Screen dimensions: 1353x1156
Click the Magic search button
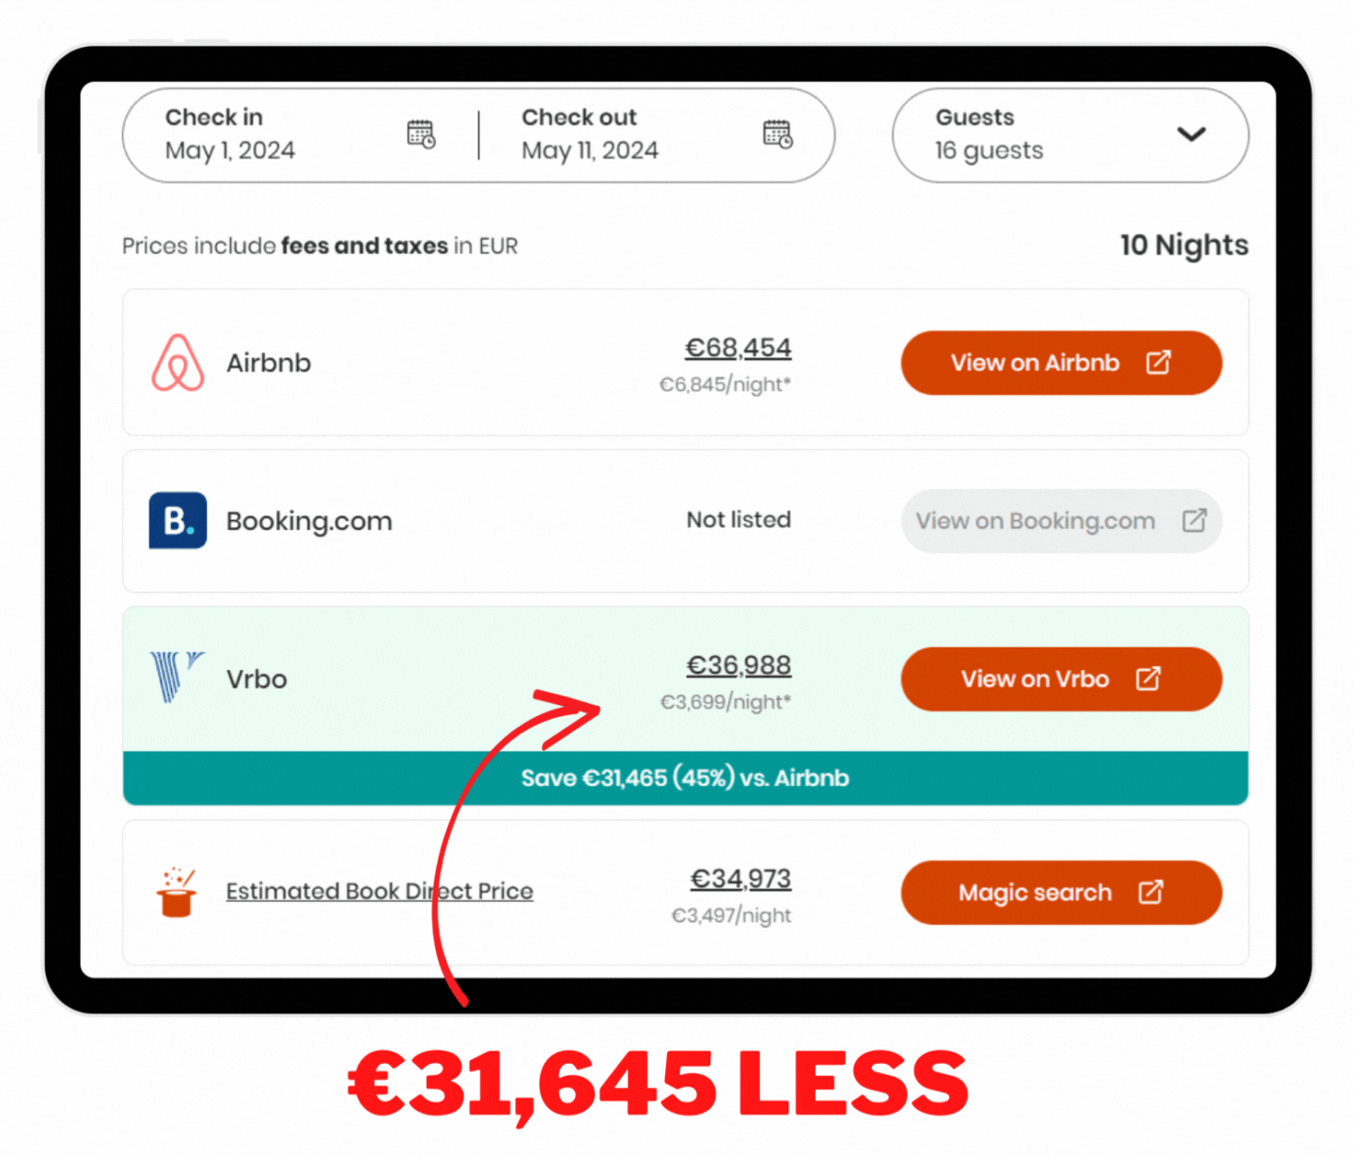point(1062,892)
